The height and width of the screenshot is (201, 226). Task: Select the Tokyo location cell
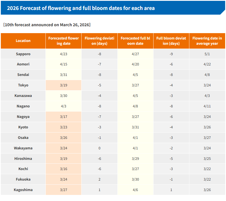23,85
